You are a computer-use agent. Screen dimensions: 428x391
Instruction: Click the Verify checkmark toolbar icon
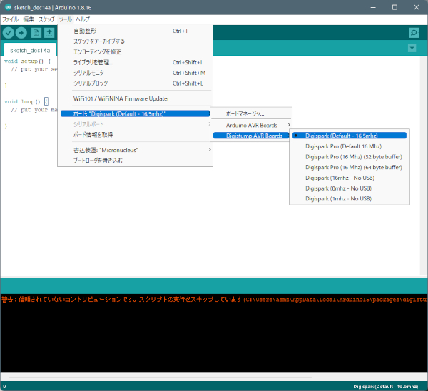click(9, 33)
